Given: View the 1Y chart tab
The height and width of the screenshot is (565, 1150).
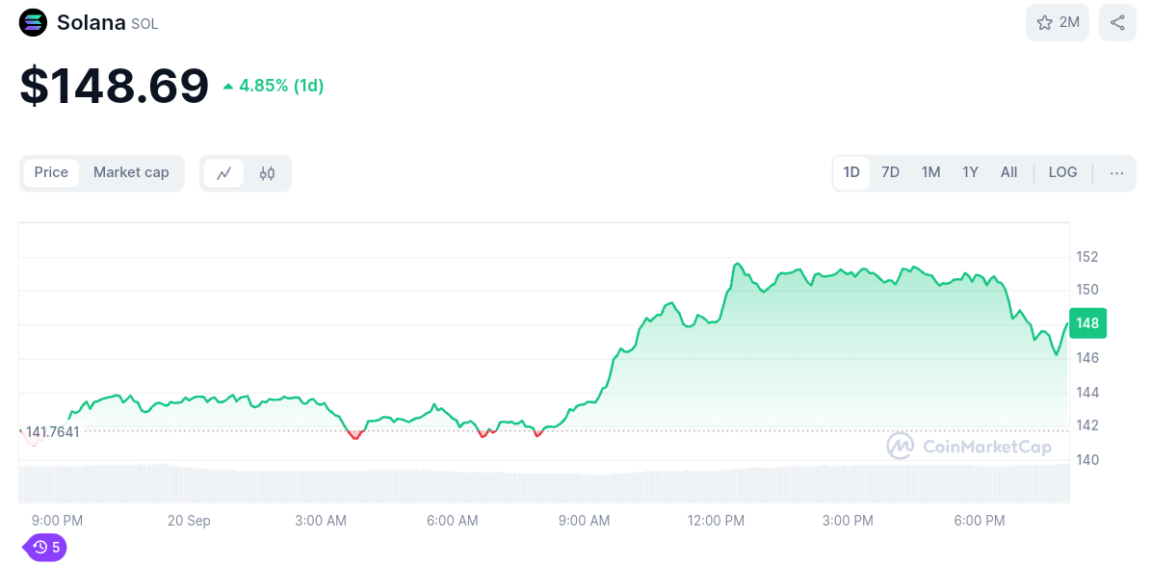Looking at the screenshot, I should [970, 172].
